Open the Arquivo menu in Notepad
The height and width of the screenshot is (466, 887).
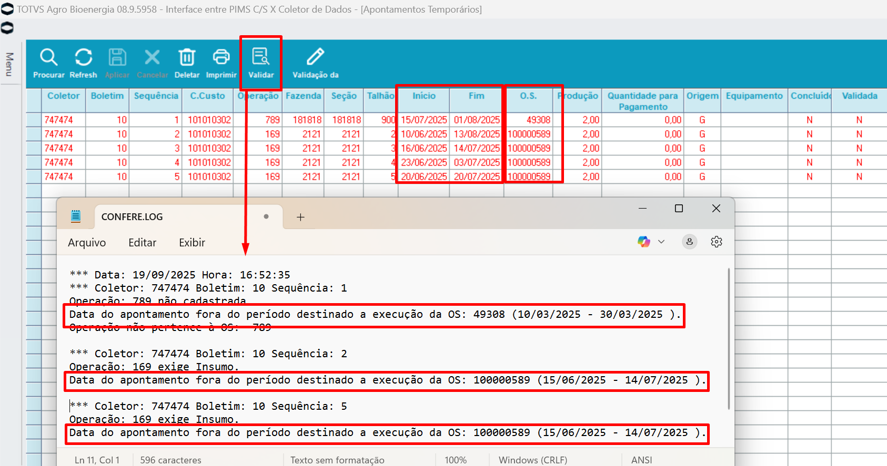pos(87,242)
